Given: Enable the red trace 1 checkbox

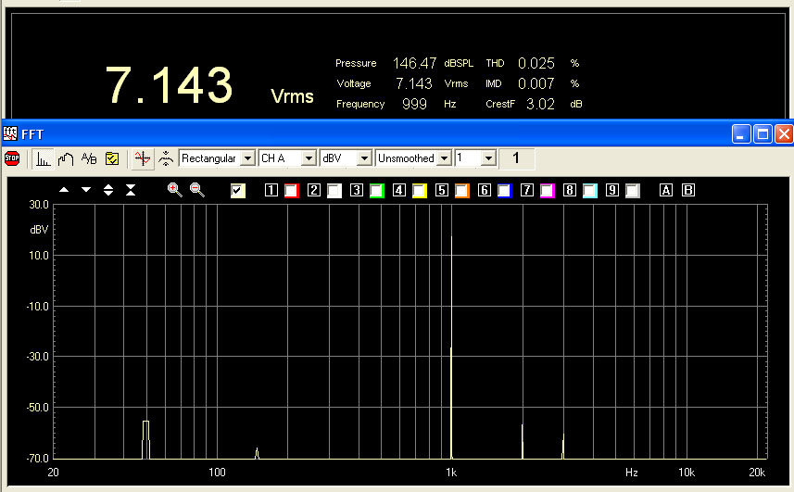Looking at the screenshot, I should [x=292, y=191].
